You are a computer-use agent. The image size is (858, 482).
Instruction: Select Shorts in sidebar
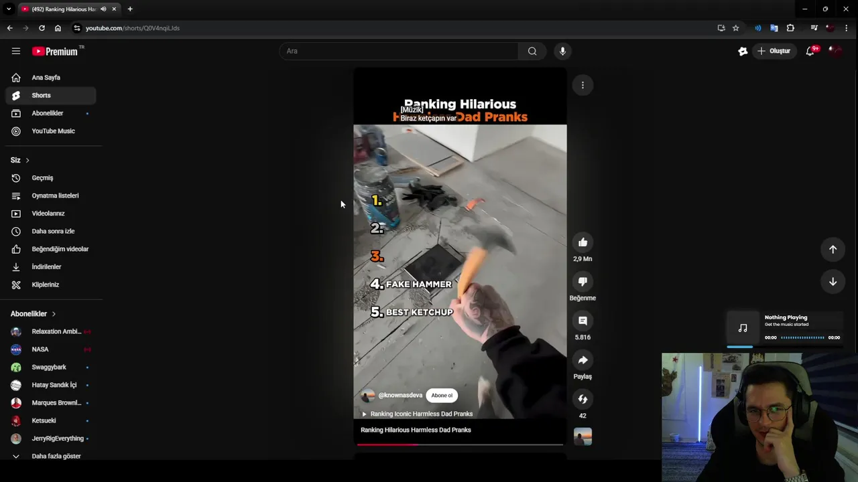click(51, 96)
